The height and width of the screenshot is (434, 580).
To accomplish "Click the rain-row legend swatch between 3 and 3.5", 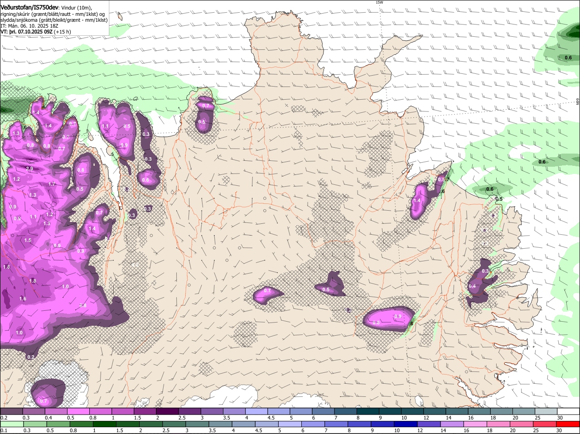I will point(198,424).
